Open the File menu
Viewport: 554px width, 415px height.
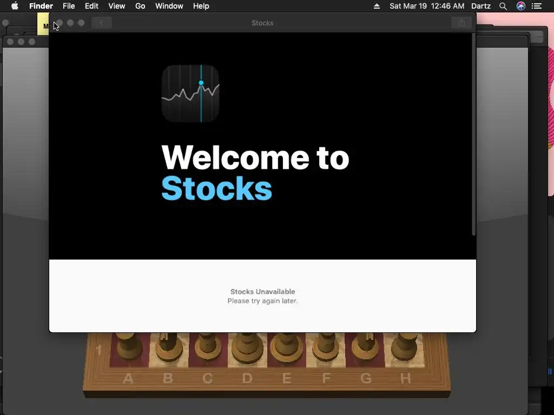(x=69, y=6)
